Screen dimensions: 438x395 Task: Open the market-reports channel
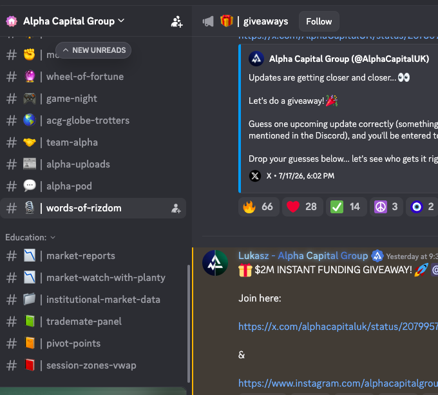(x=93, y=256)
